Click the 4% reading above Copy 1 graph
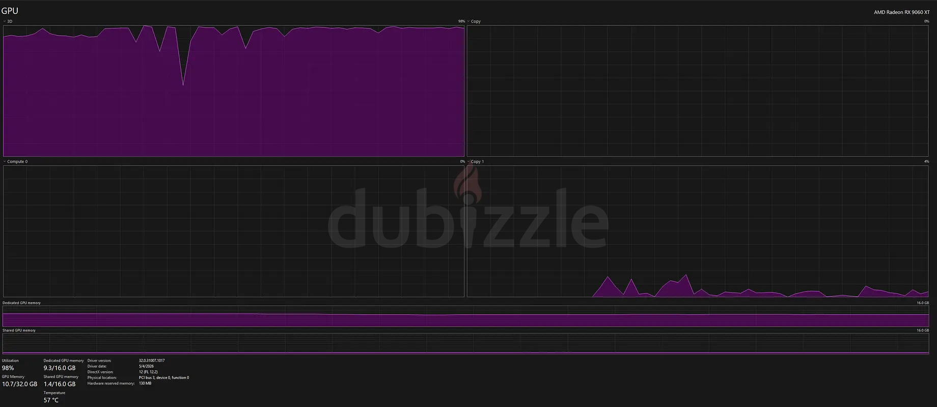This screenshot has width=937, height=407. 926,162
